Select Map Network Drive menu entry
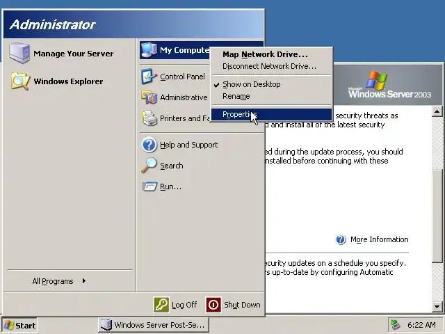The height and width of the screenshot is (334, 445). [x=271, y=54]
